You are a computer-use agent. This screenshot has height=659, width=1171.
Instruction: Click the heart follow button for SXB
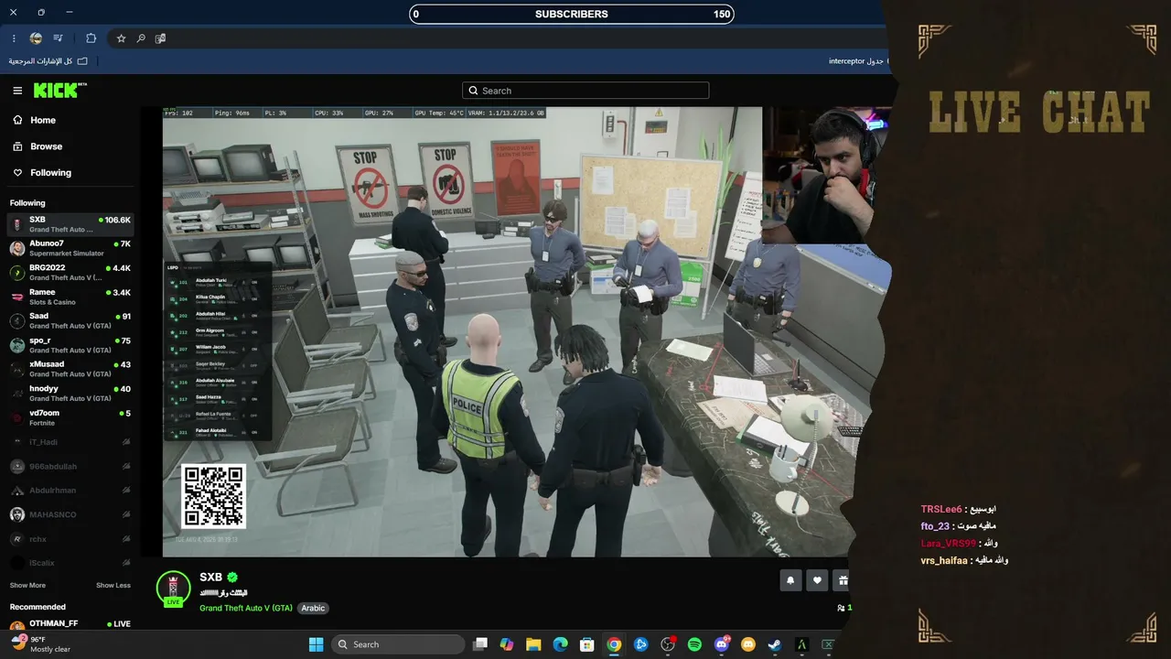[817, 579]
